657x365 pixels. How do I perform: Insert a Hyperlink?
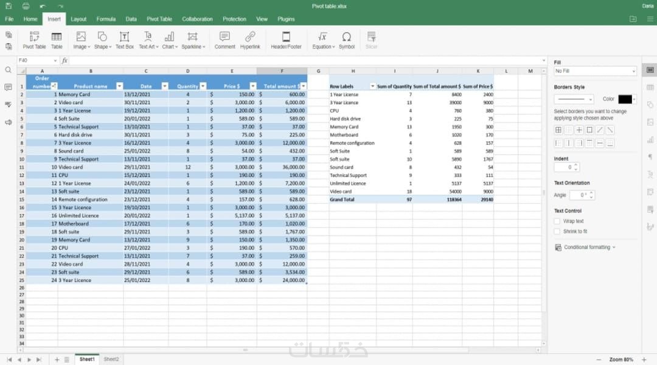click(x=250, y=40)
